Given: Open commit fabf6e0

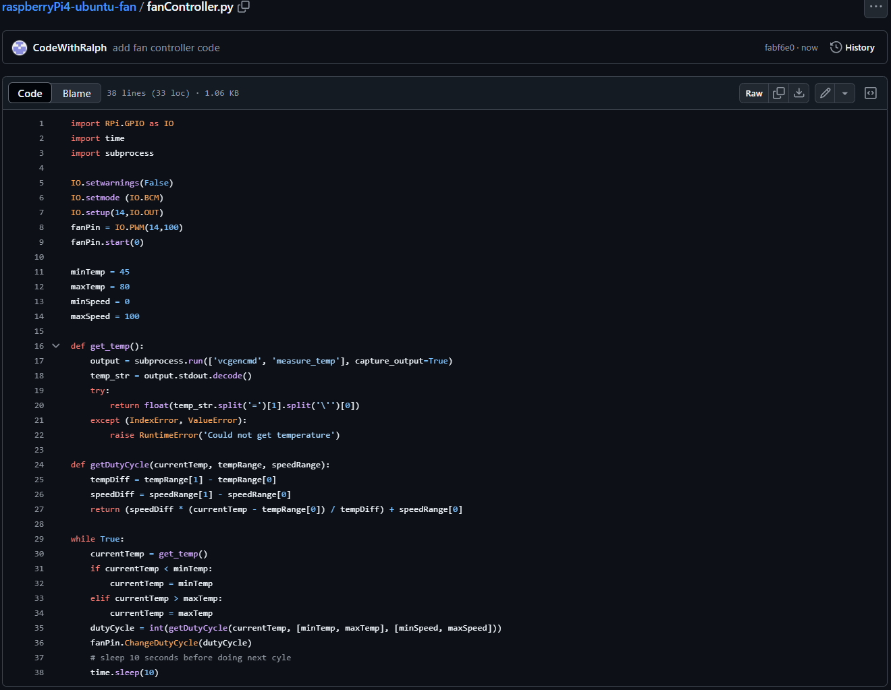Looking at the screenshot, I should coord(779,48).
